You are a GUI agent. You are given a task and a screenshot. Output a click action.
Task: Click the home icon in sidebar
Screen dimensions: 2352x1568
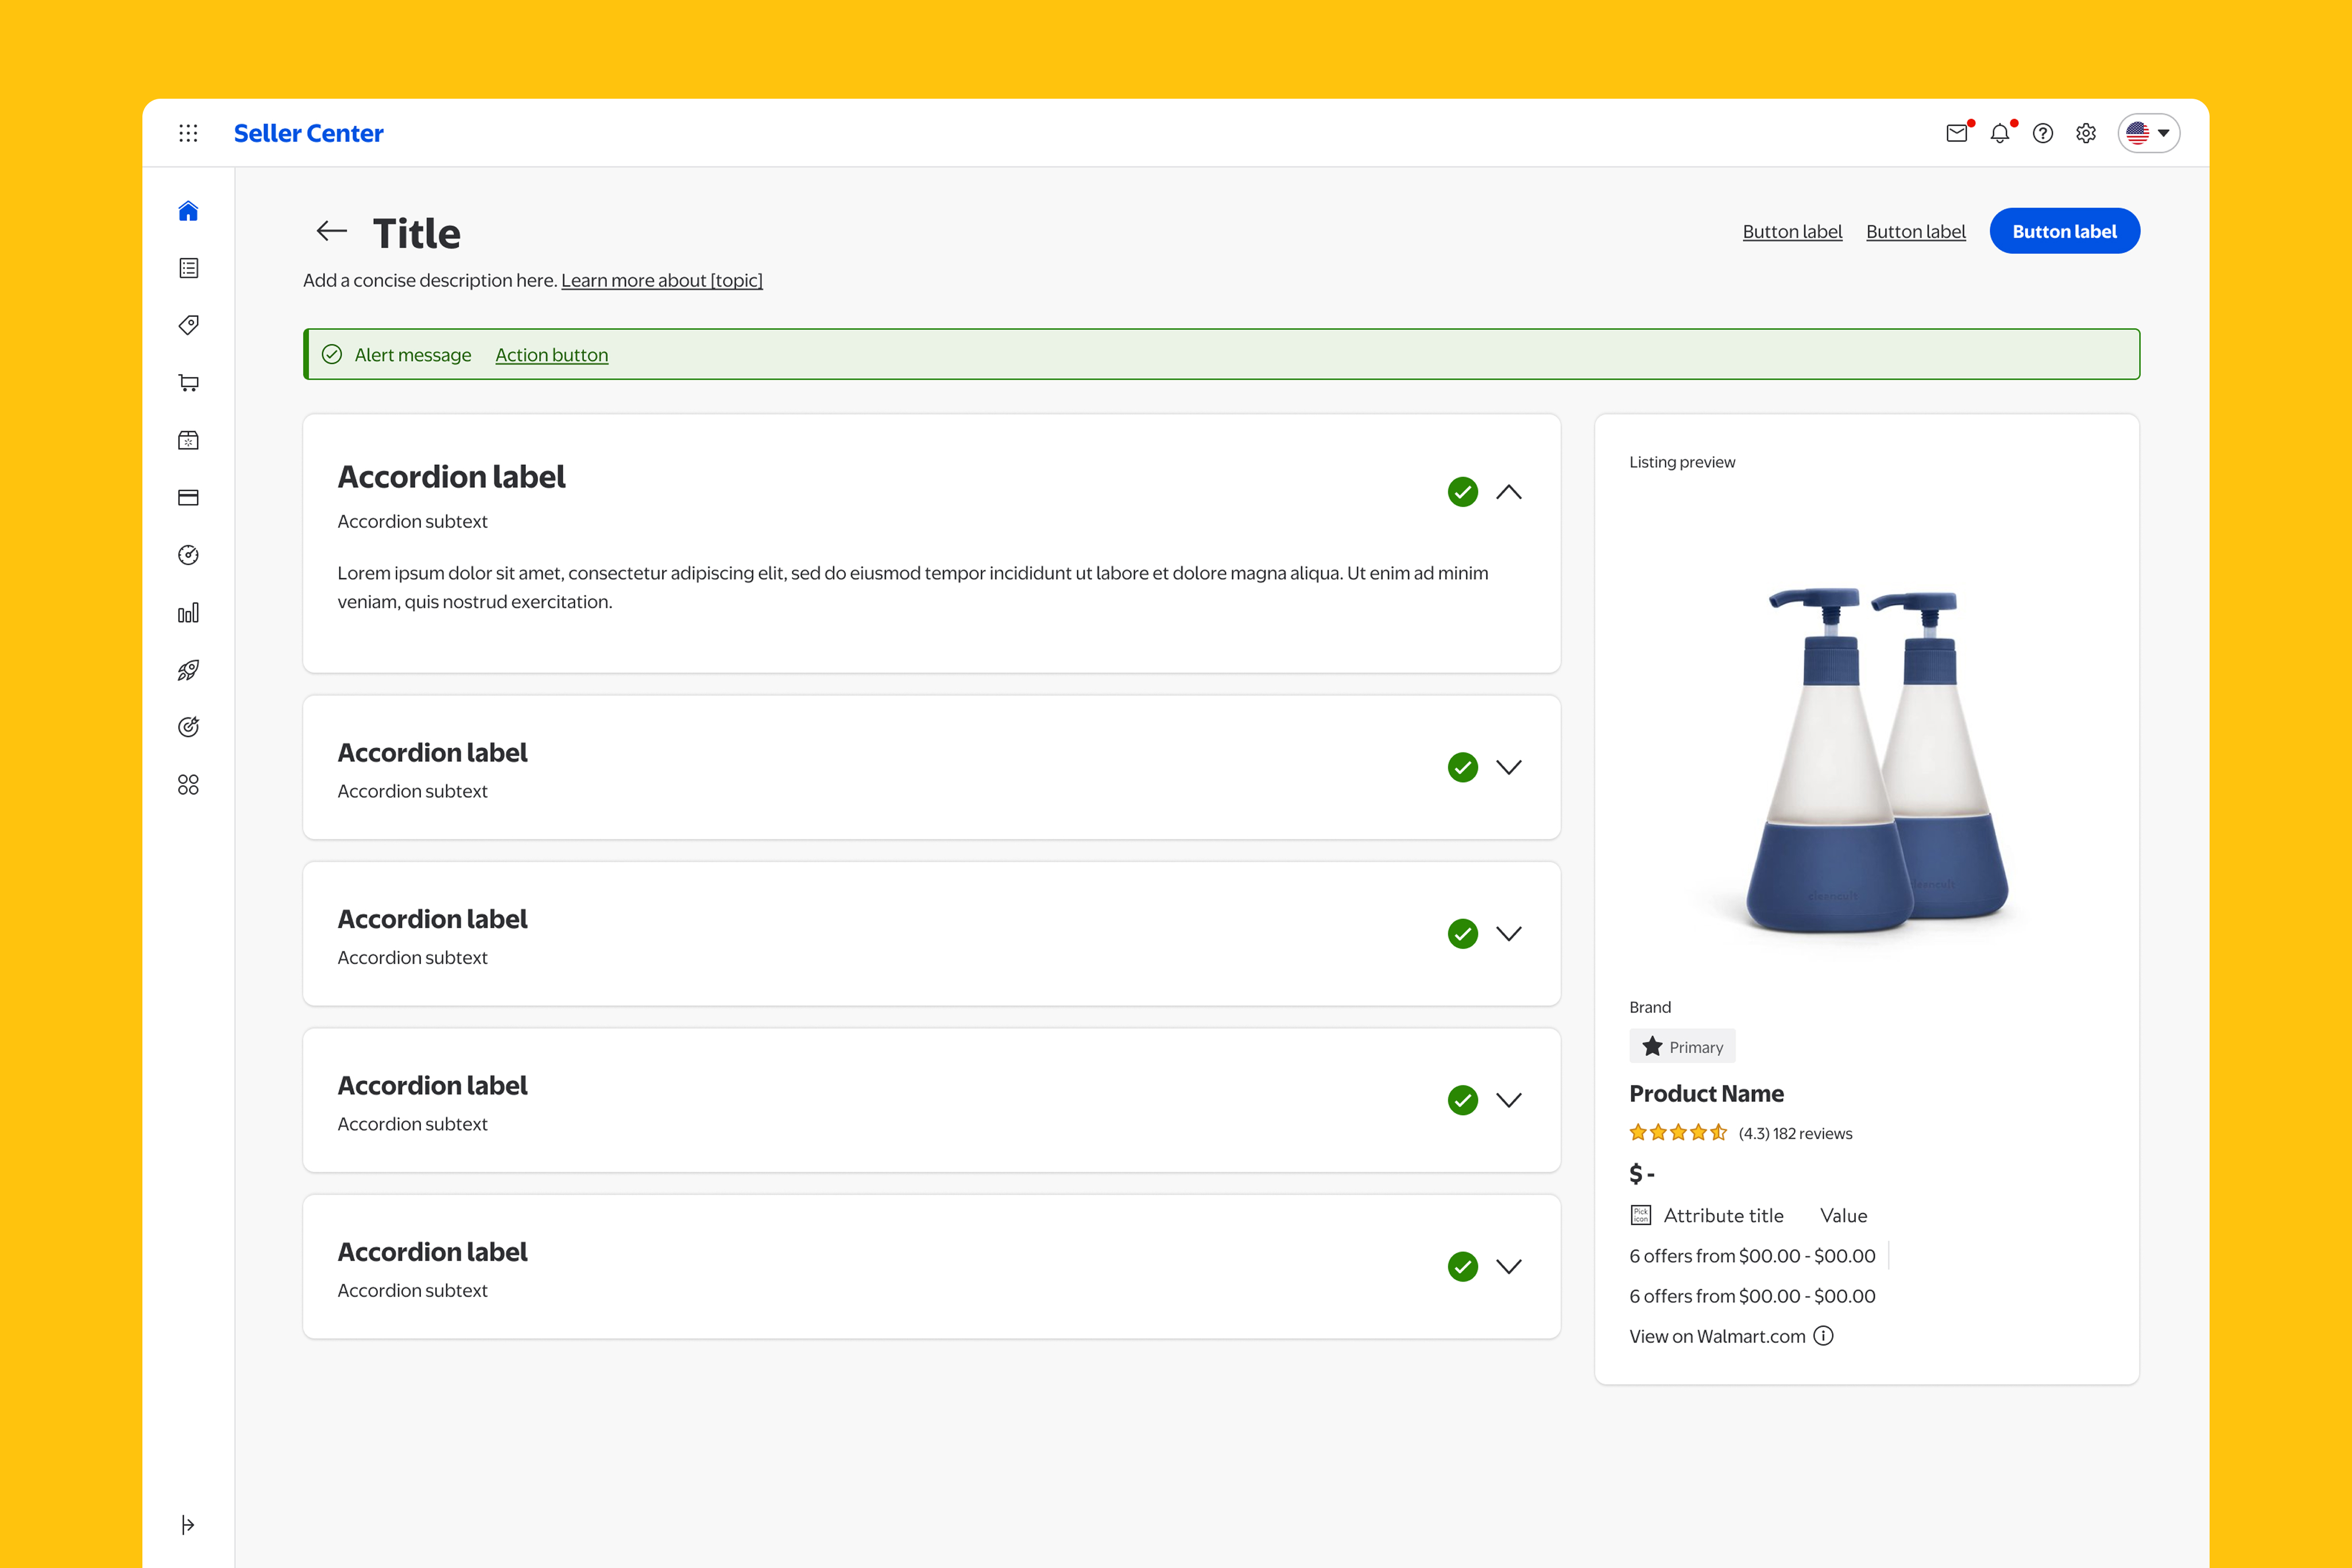pos(188,211)
